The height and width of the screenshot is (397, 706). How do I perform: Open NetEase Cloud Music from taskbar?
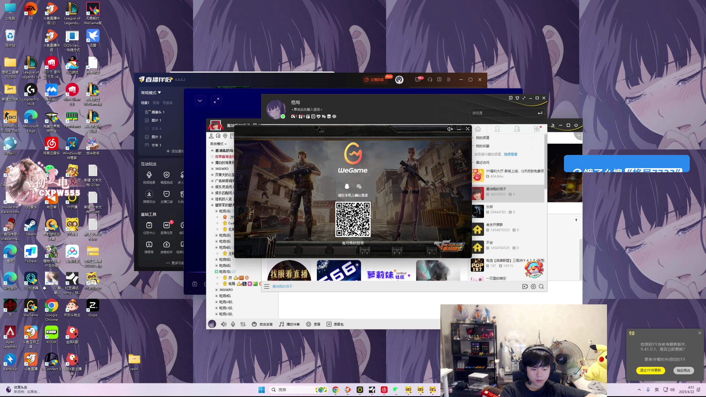pyautogui.click(x=384, y=390)
